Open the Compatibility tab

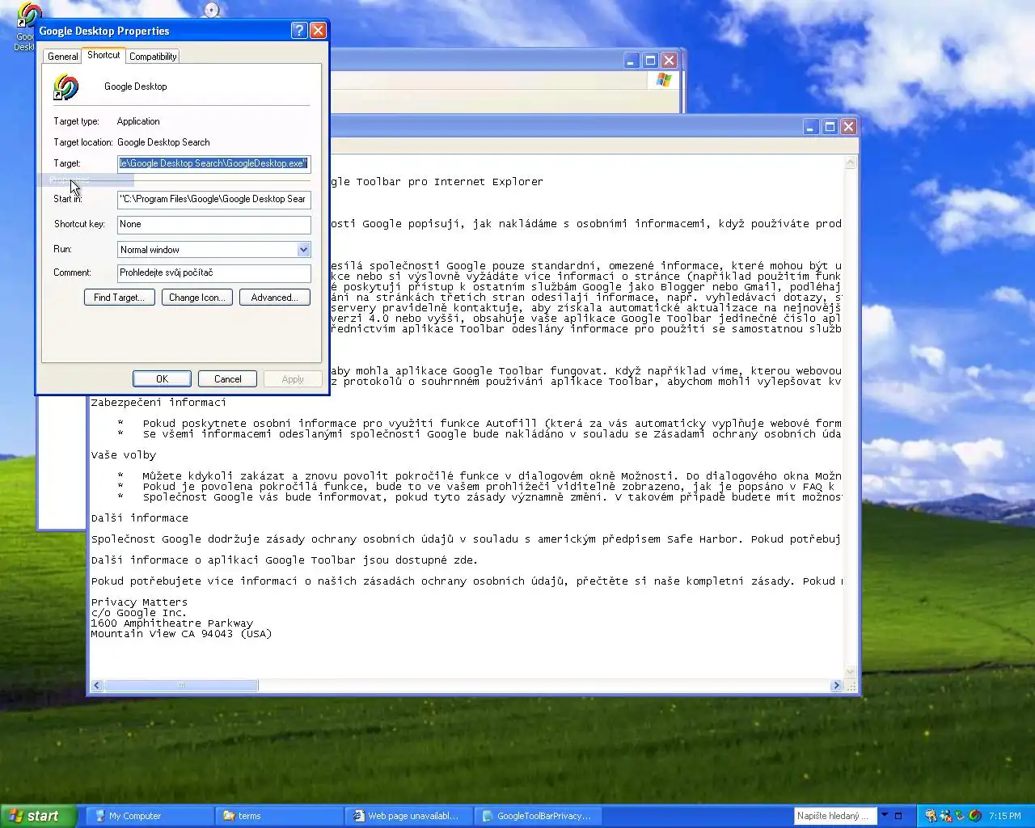tap(153, 57)
